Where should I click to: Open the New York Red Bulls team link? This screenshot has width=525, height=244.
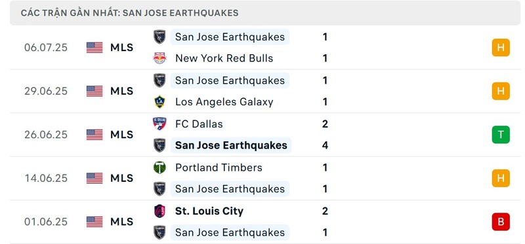tap(224, 58)
